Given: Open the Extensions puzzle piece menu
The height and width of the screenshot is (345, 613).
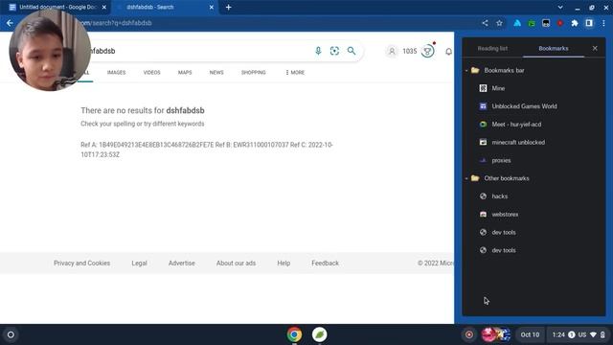Looking at the screenshot, I should coord(575,23).
